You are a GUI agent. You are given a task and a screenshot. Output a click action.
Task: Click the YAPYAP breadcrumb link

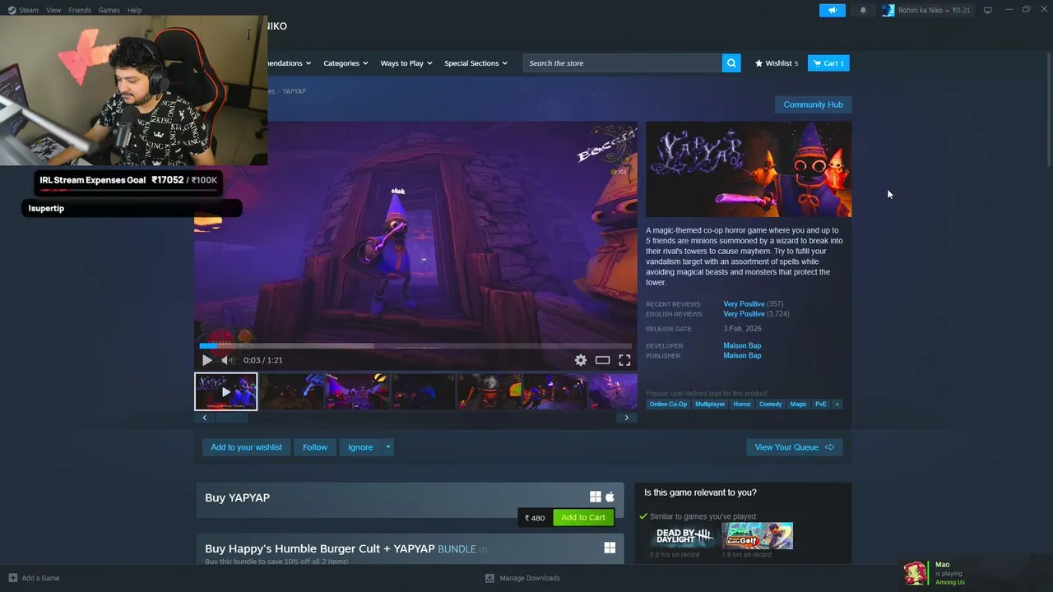click(x=295, y=91)
